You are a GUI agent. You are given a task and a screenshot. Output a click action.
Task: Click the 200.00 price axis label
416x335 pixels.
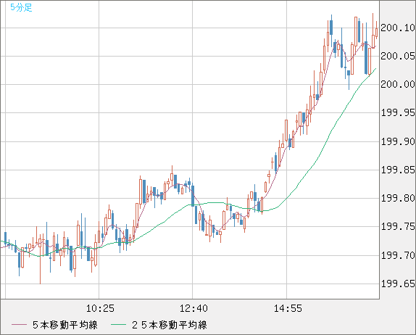click(398, 84)
